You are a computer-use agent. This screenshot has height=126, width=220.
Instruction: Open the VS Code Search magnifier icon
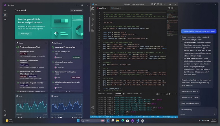[93, 14]
